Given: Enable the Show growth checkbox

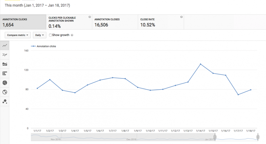Looking at the screenshot, I should [51, 35].
